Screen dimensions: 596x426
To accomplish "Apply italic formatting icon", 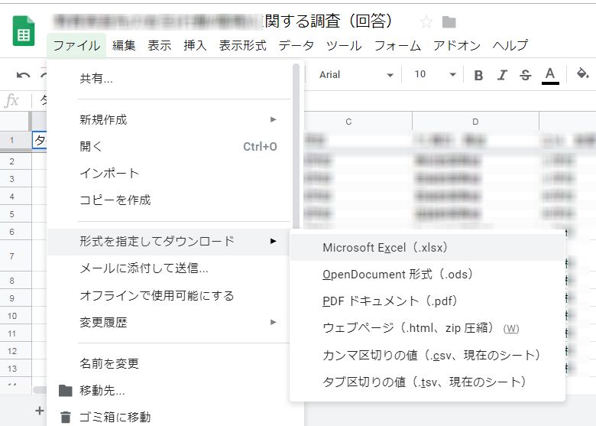I will pyautogui.click(x=502, y=75).
